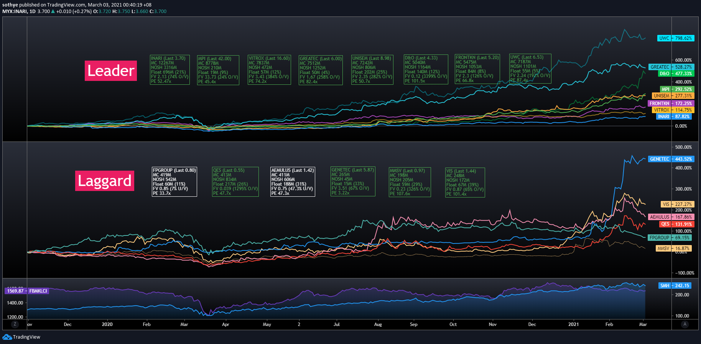The image size is (701, 344).
Task: Open the VITROX (Last 16.60) note box
Action: tap(269, 70)
